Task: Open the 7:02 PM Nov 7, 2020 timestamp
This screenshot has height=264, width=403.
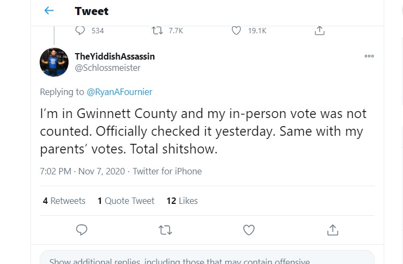Action: (x=82, y=171)
